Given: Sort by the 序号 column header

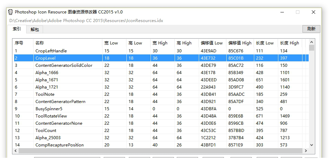Looking at the screenshot, I should click(x=23, y=43).
